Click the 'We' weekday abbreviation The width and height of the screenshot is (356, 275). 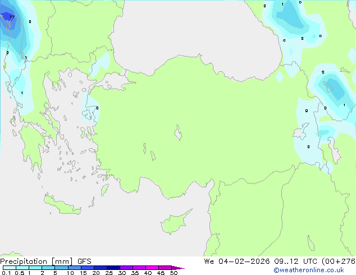pos(209,261)
